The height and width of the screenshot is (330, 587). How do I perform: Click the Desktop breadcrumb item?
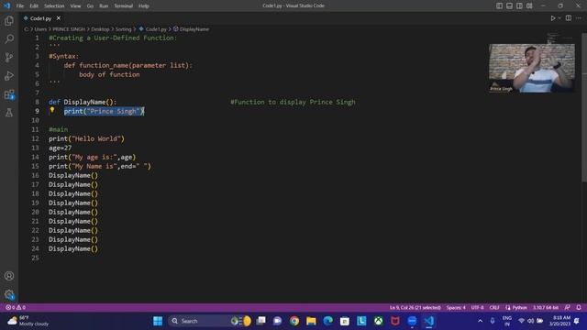[x=100, y=28]
